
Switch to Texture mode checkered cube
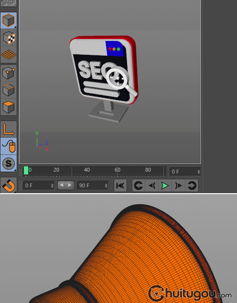[x=9, y=38]
